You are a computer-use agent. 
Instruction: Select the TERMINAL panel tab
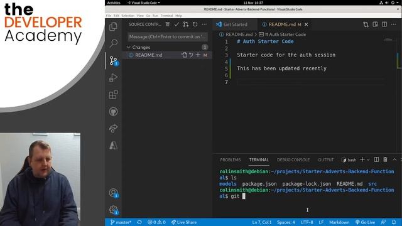tap(259, 159)
